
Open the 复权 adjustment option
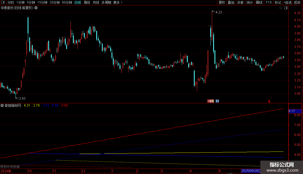click(222, 2)
